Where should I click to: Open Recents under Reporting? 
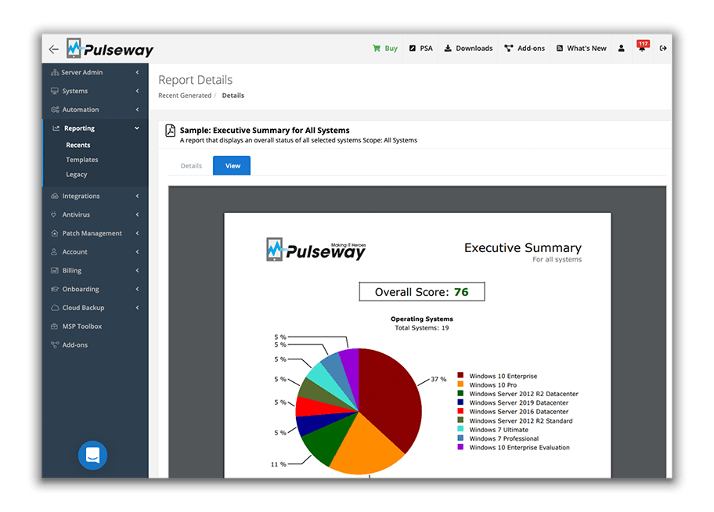(78, 146)
